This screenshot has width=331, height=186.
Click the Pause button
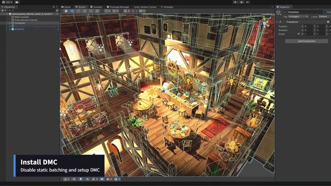click(242, 2)
